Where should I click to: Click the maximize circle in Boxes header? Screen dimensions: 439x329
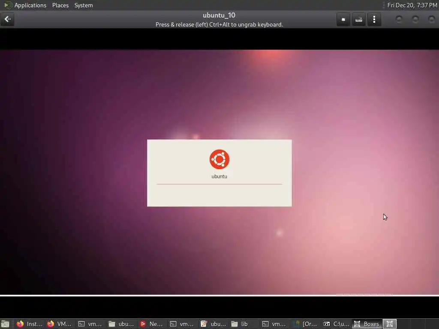(415, 19)
